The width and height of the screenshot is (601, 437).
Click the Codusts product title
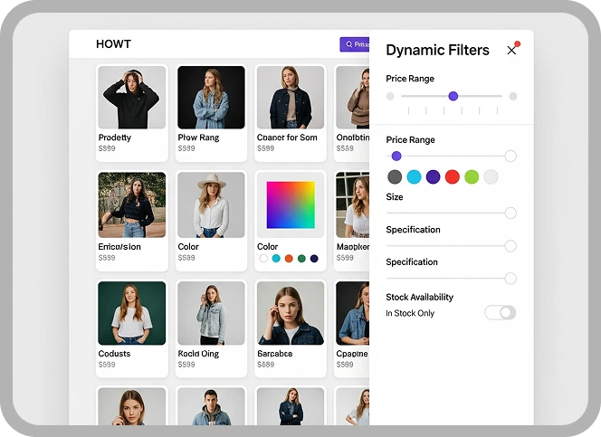114,354
